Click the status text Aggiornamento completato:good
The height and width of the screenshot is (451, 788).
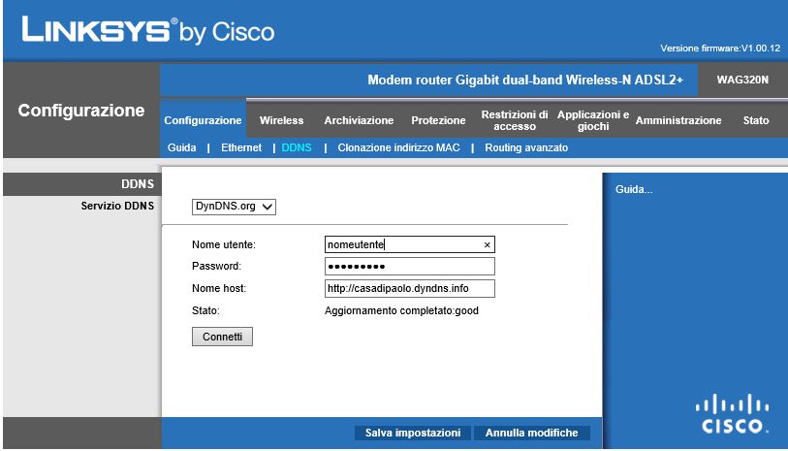[x=401, y=310]
